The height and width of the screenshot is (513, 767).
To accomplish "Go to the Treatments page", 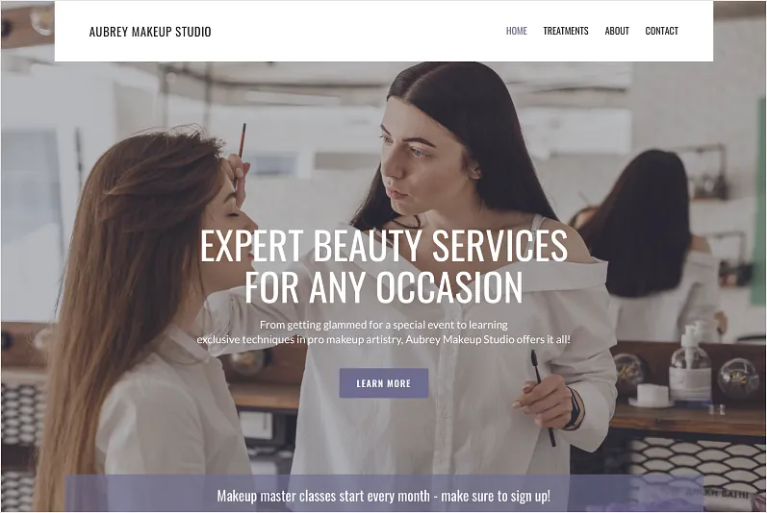I will coord(566,31).
